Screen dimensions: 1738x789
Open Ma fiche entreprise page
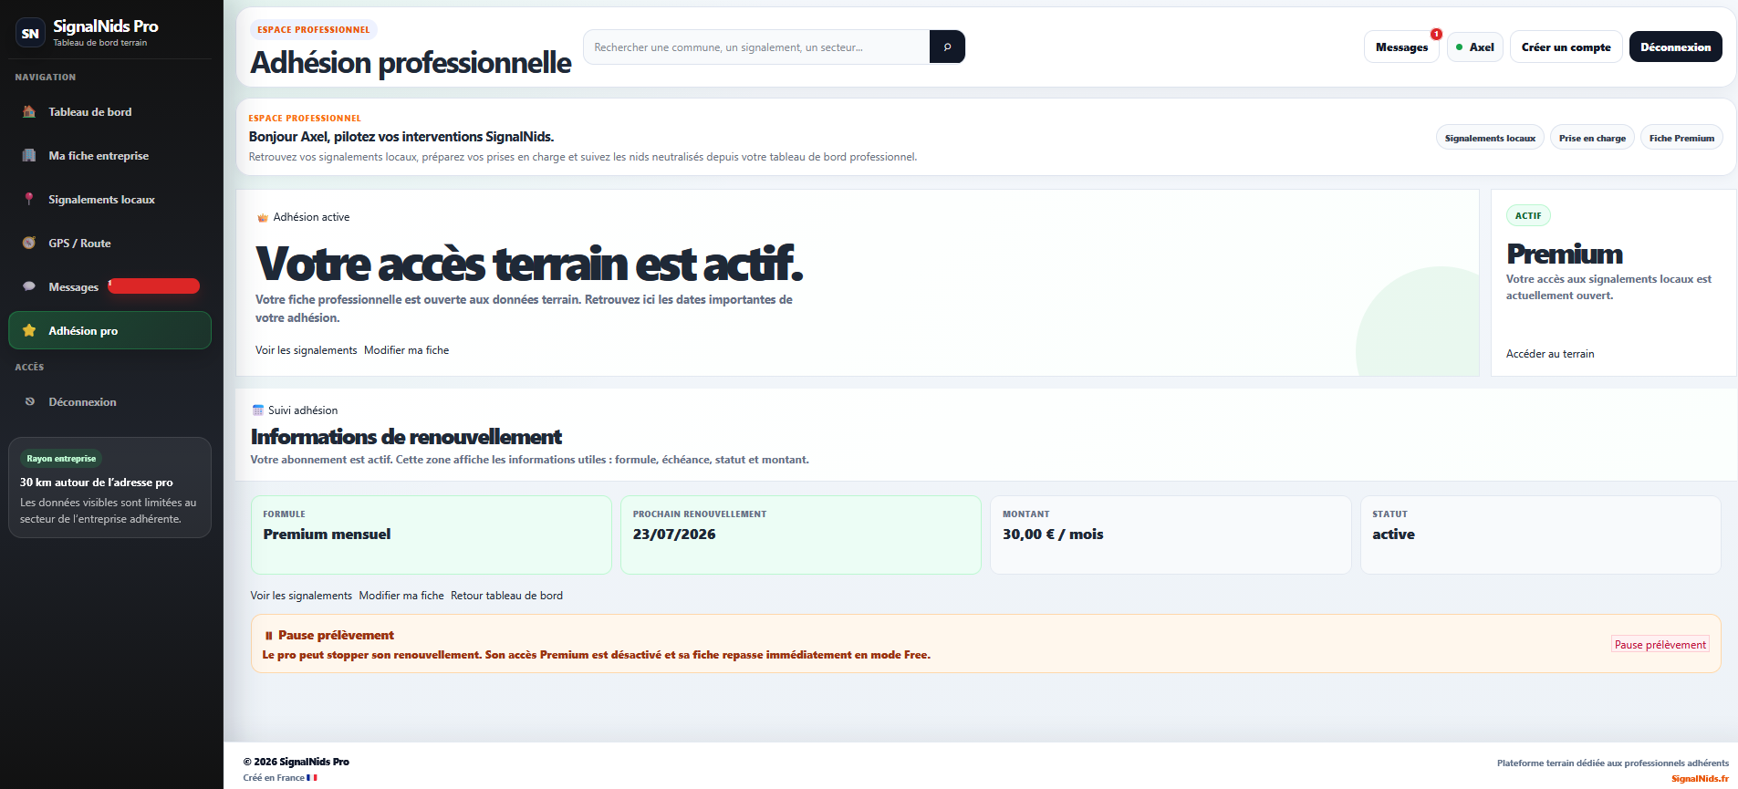[109, 155]
